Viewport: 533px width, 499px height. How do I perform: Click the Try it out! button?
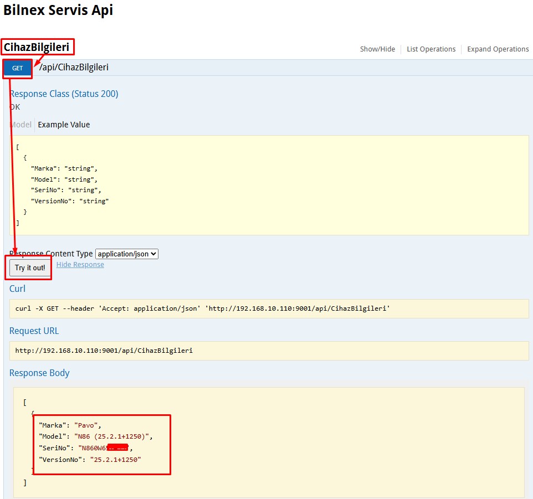tap(30, 267)
